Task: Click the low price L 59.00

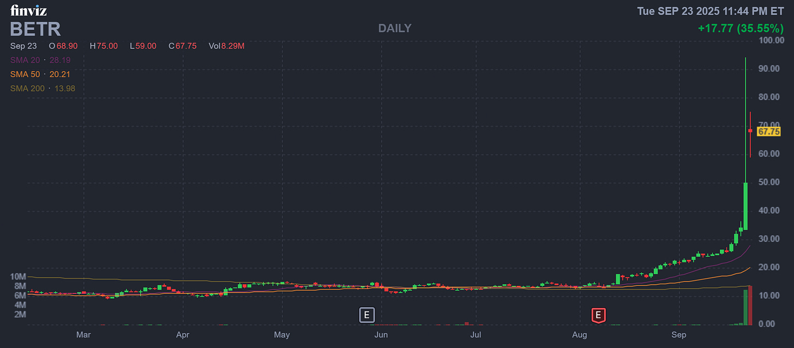Action: tap(143, 46)
